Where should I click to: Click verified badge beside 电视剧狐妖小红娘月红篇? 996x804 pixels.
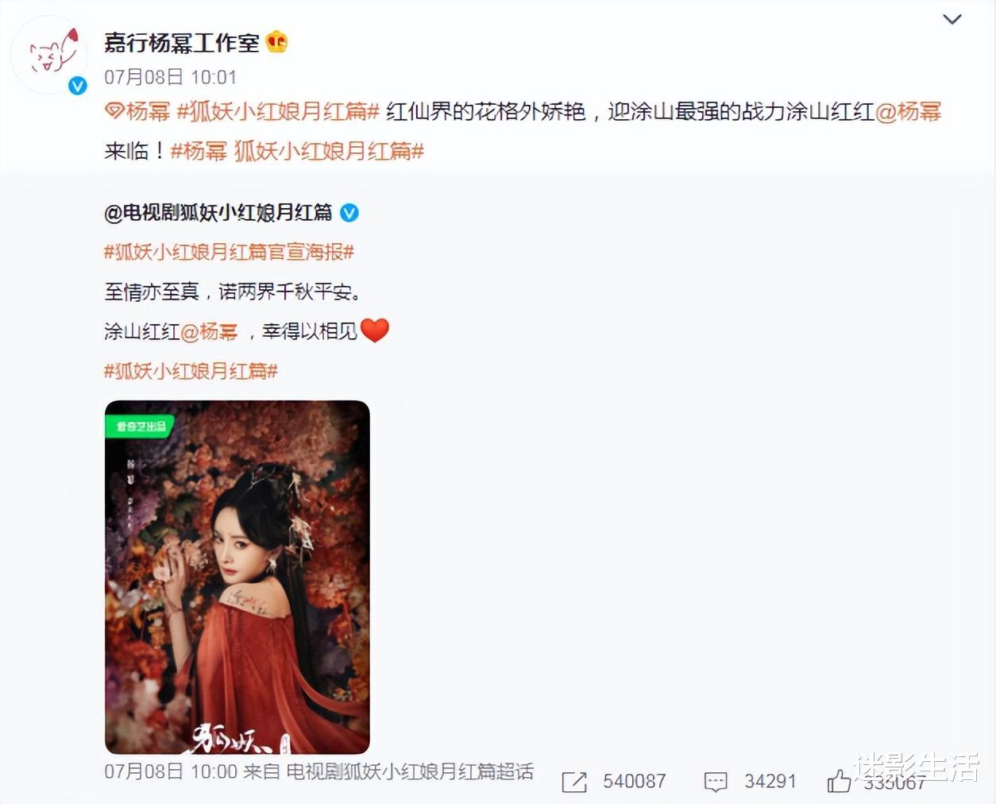click(349, 213)
